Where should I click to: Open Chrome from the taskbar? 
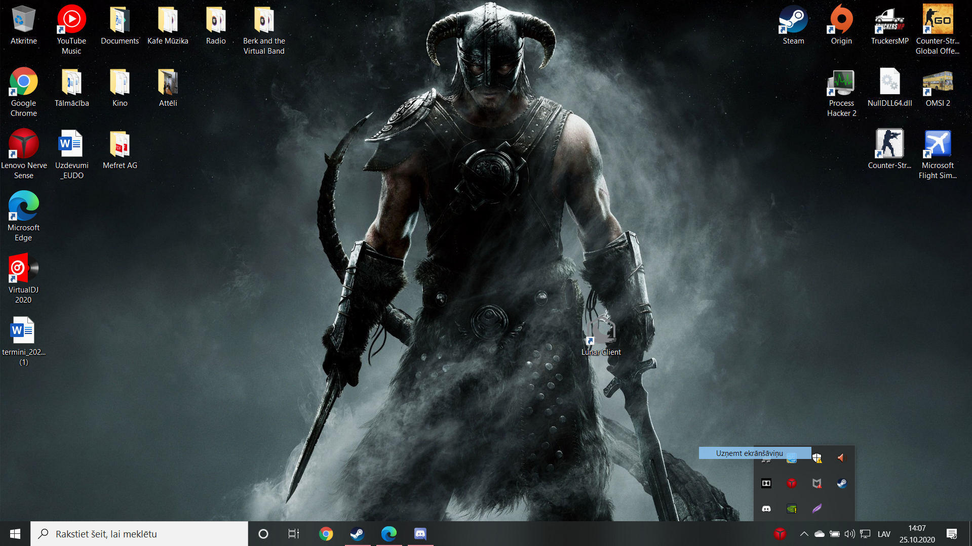pos(326,534)
